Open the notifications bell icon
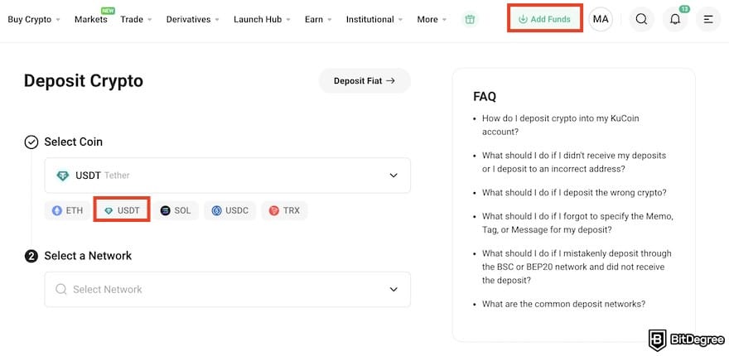Viewport: 729px width, 356px height. click(674, 20)
